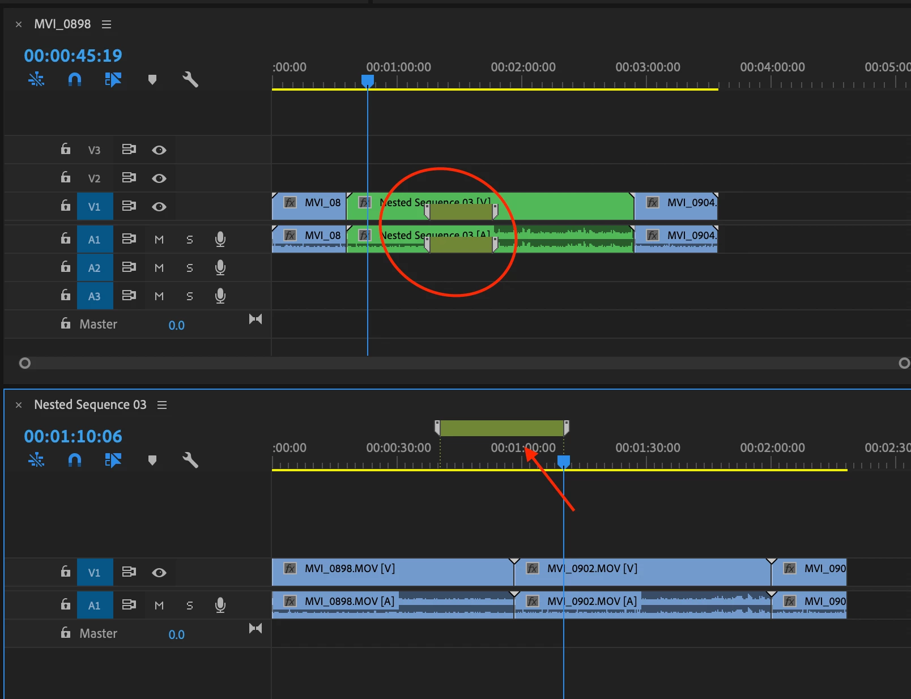Enable voice-over record on A1 in MVI_0898
Image resolution: width=911 pixels, height=699 pixels.
click(x=220, y=240)
